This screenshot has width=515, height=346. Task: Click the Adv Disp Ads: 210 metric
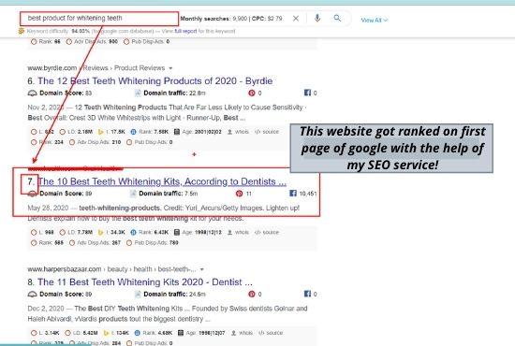click(95, 142)
